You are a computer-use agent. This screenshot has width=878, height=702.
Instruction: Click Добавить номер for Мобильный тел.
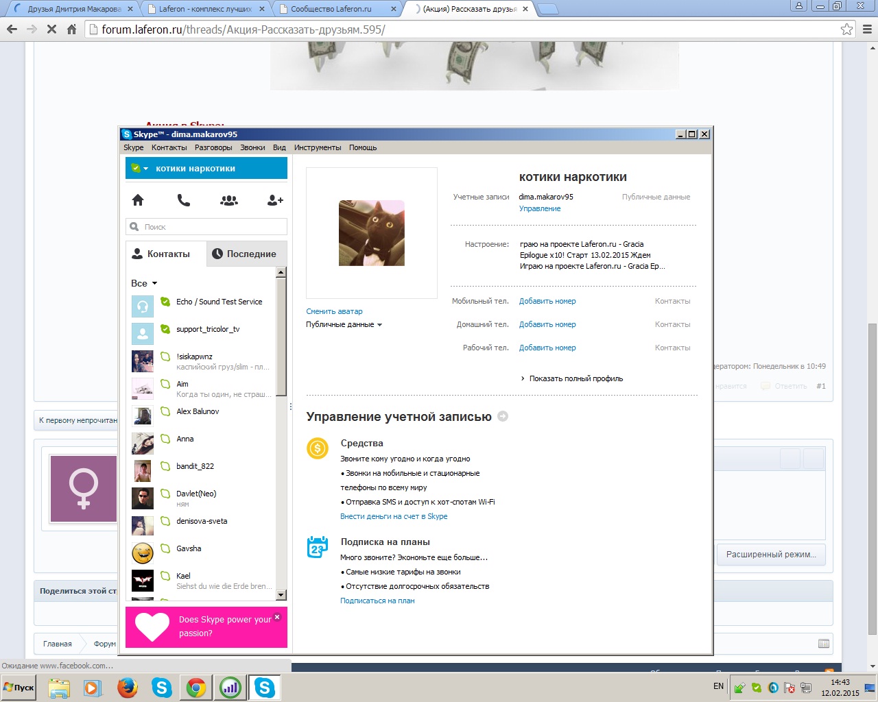(x=547, y=301)
